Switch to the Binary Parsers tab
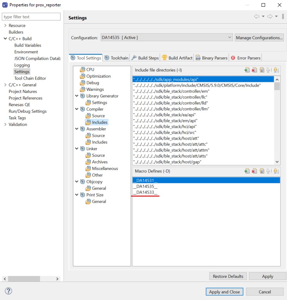287x300 pixels. 211,58
